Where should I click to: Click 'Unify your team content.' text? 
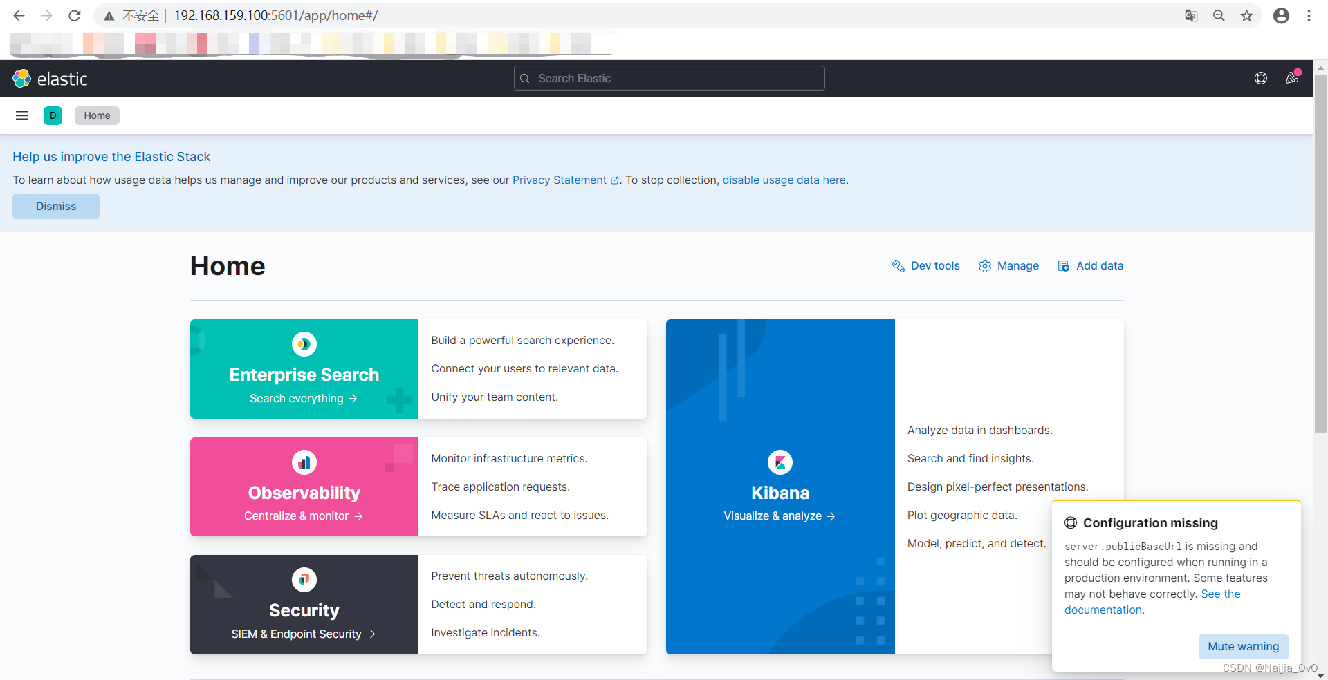pos(495,397)
